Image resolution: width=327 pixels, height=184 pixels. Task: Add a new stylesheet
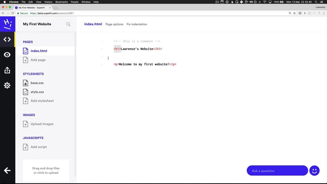click(42, 101)
